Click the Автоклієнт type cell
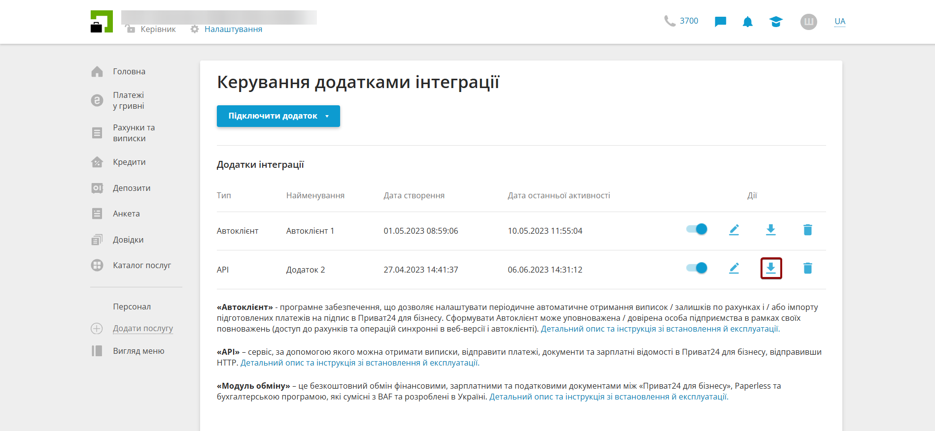Screen dimensions: 935x431 pos(238,231)
